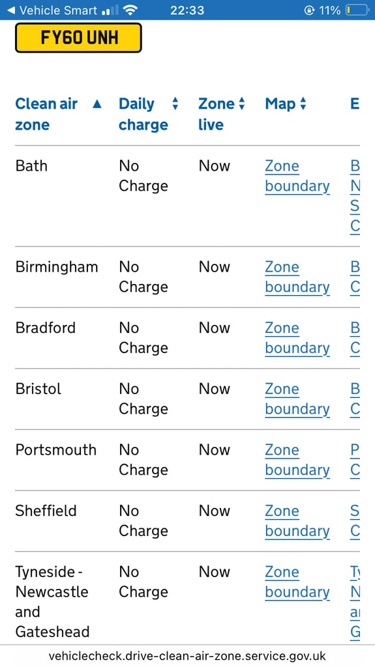Screen dimensions: 375x667
Task: Open Bristol Zone boundary map link
Action: click(297, 399)
